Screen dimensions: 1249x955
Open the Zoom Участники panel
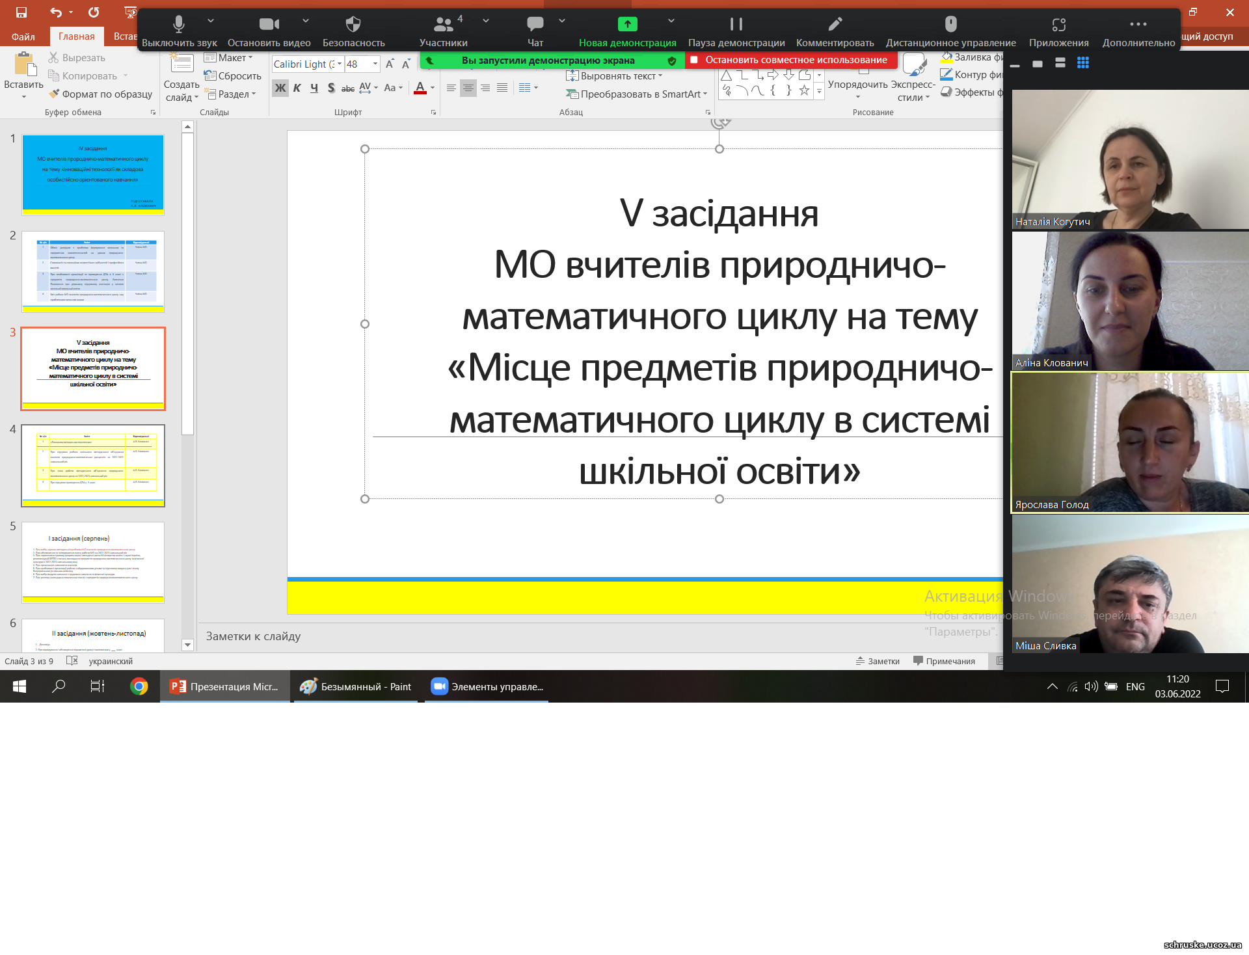(x=444, y=31)
